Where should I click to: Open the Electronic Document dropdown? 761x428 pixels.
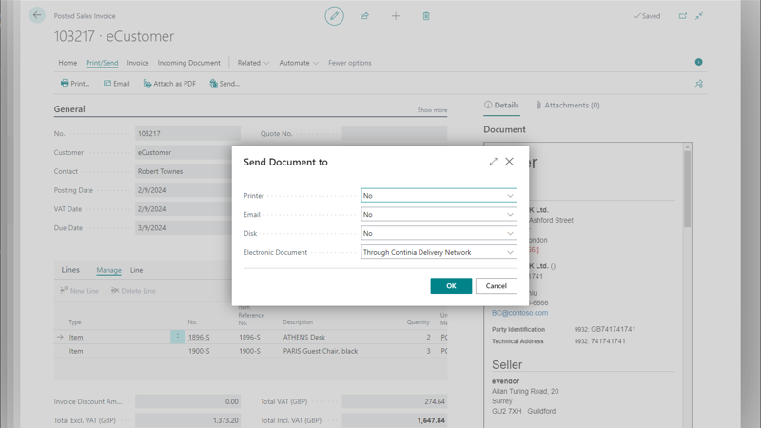pyautogui.click(x=439, y=252)
